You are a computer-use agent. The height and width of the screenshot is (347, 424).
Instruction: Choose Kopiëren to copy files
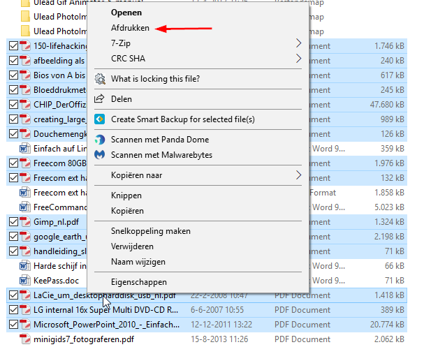[127, 211]
